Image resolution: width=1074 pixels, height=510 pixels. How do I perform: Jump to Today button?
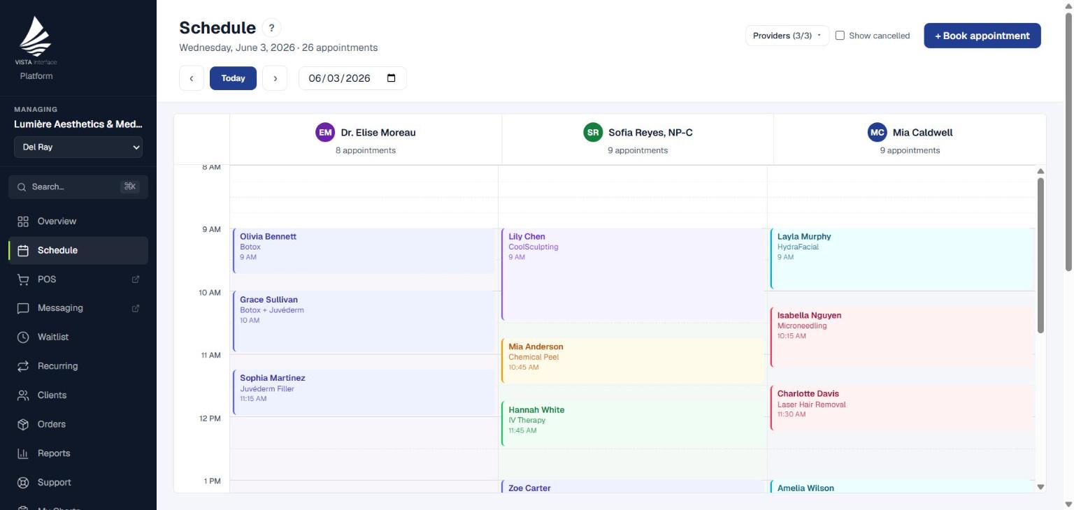[233, 78]
